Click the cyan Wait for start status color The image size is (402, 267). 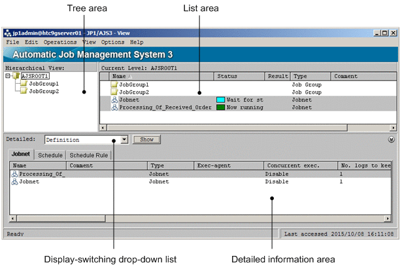tap(220, 99)
